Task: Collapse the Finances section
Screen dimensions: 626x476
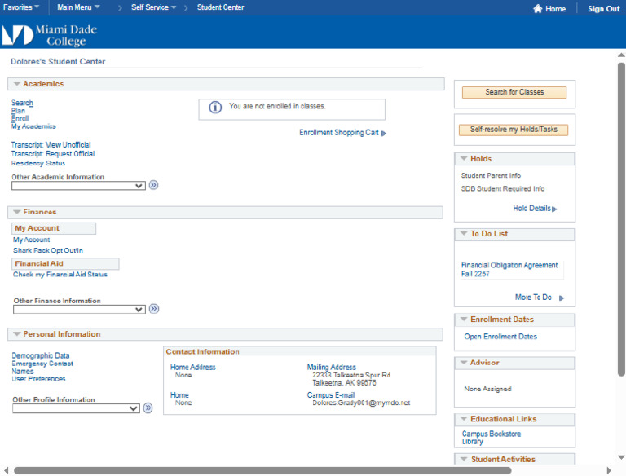Action: [x=17, y=212]
